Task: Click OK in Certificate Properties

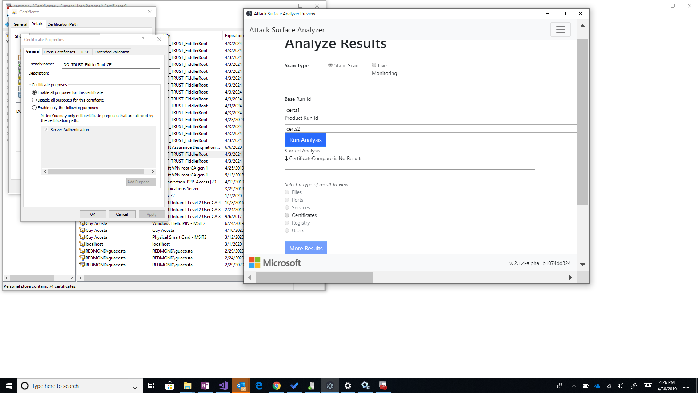Action: click(93, 214)
